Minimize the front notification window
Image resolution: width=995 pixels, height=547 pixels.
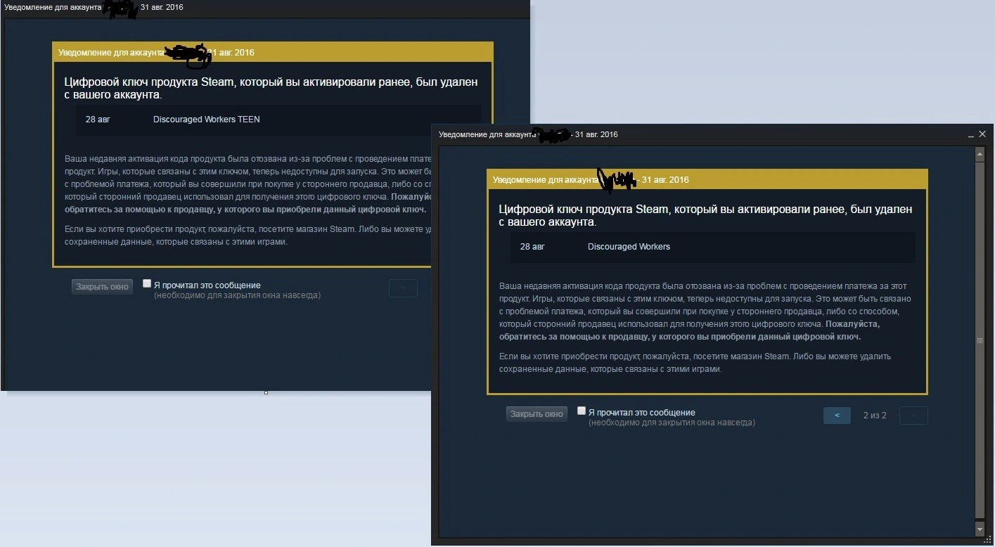click(971, 134)
